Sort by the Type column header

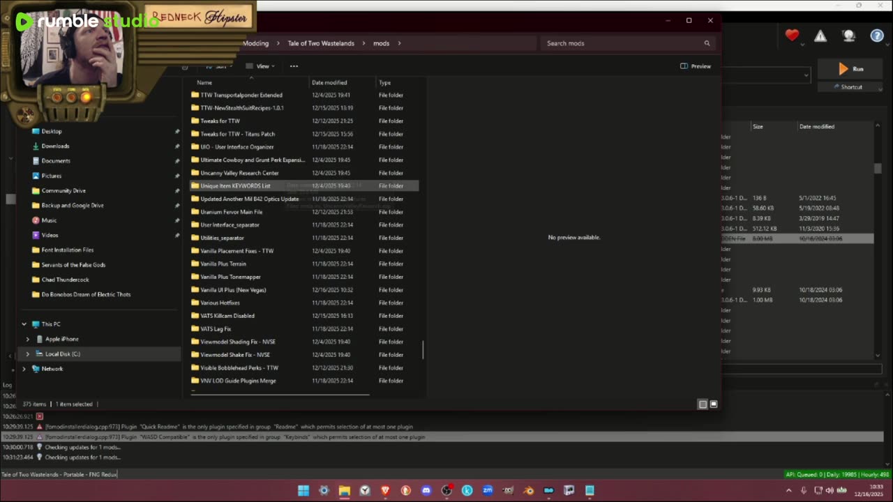pos(385,82)
